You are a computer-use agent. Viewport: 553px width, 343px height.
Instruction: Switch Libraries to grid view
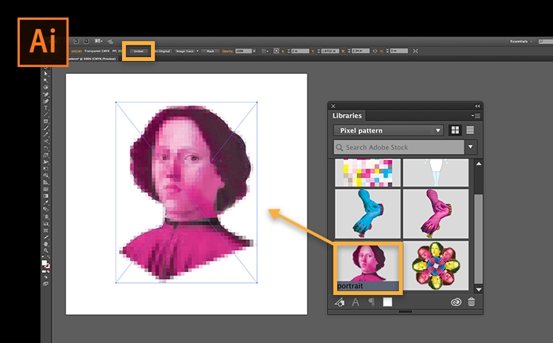pyautogui.click(x=455, y=130)
